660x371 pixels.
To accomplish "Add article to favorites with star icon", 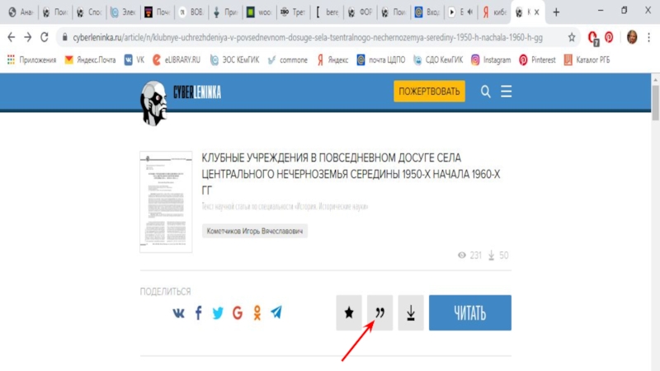I will (x=349, y=313).
